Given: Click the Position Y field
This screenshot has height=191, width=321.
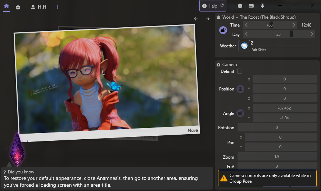Looking at the screenshot, I should [285, 89].
